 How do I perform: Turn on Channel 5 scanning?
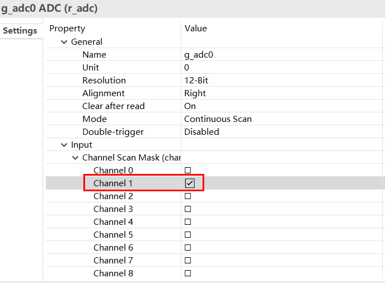188,235
